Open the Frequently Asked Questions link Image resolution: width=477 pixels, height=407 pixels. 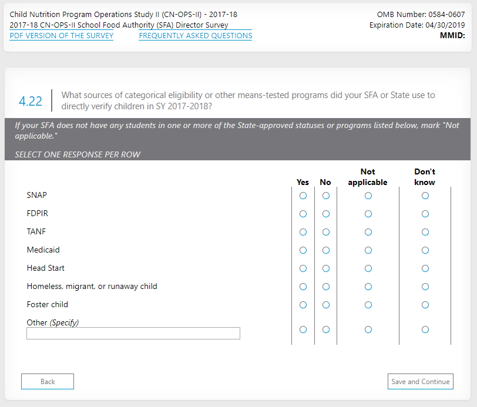coord(196,36)
